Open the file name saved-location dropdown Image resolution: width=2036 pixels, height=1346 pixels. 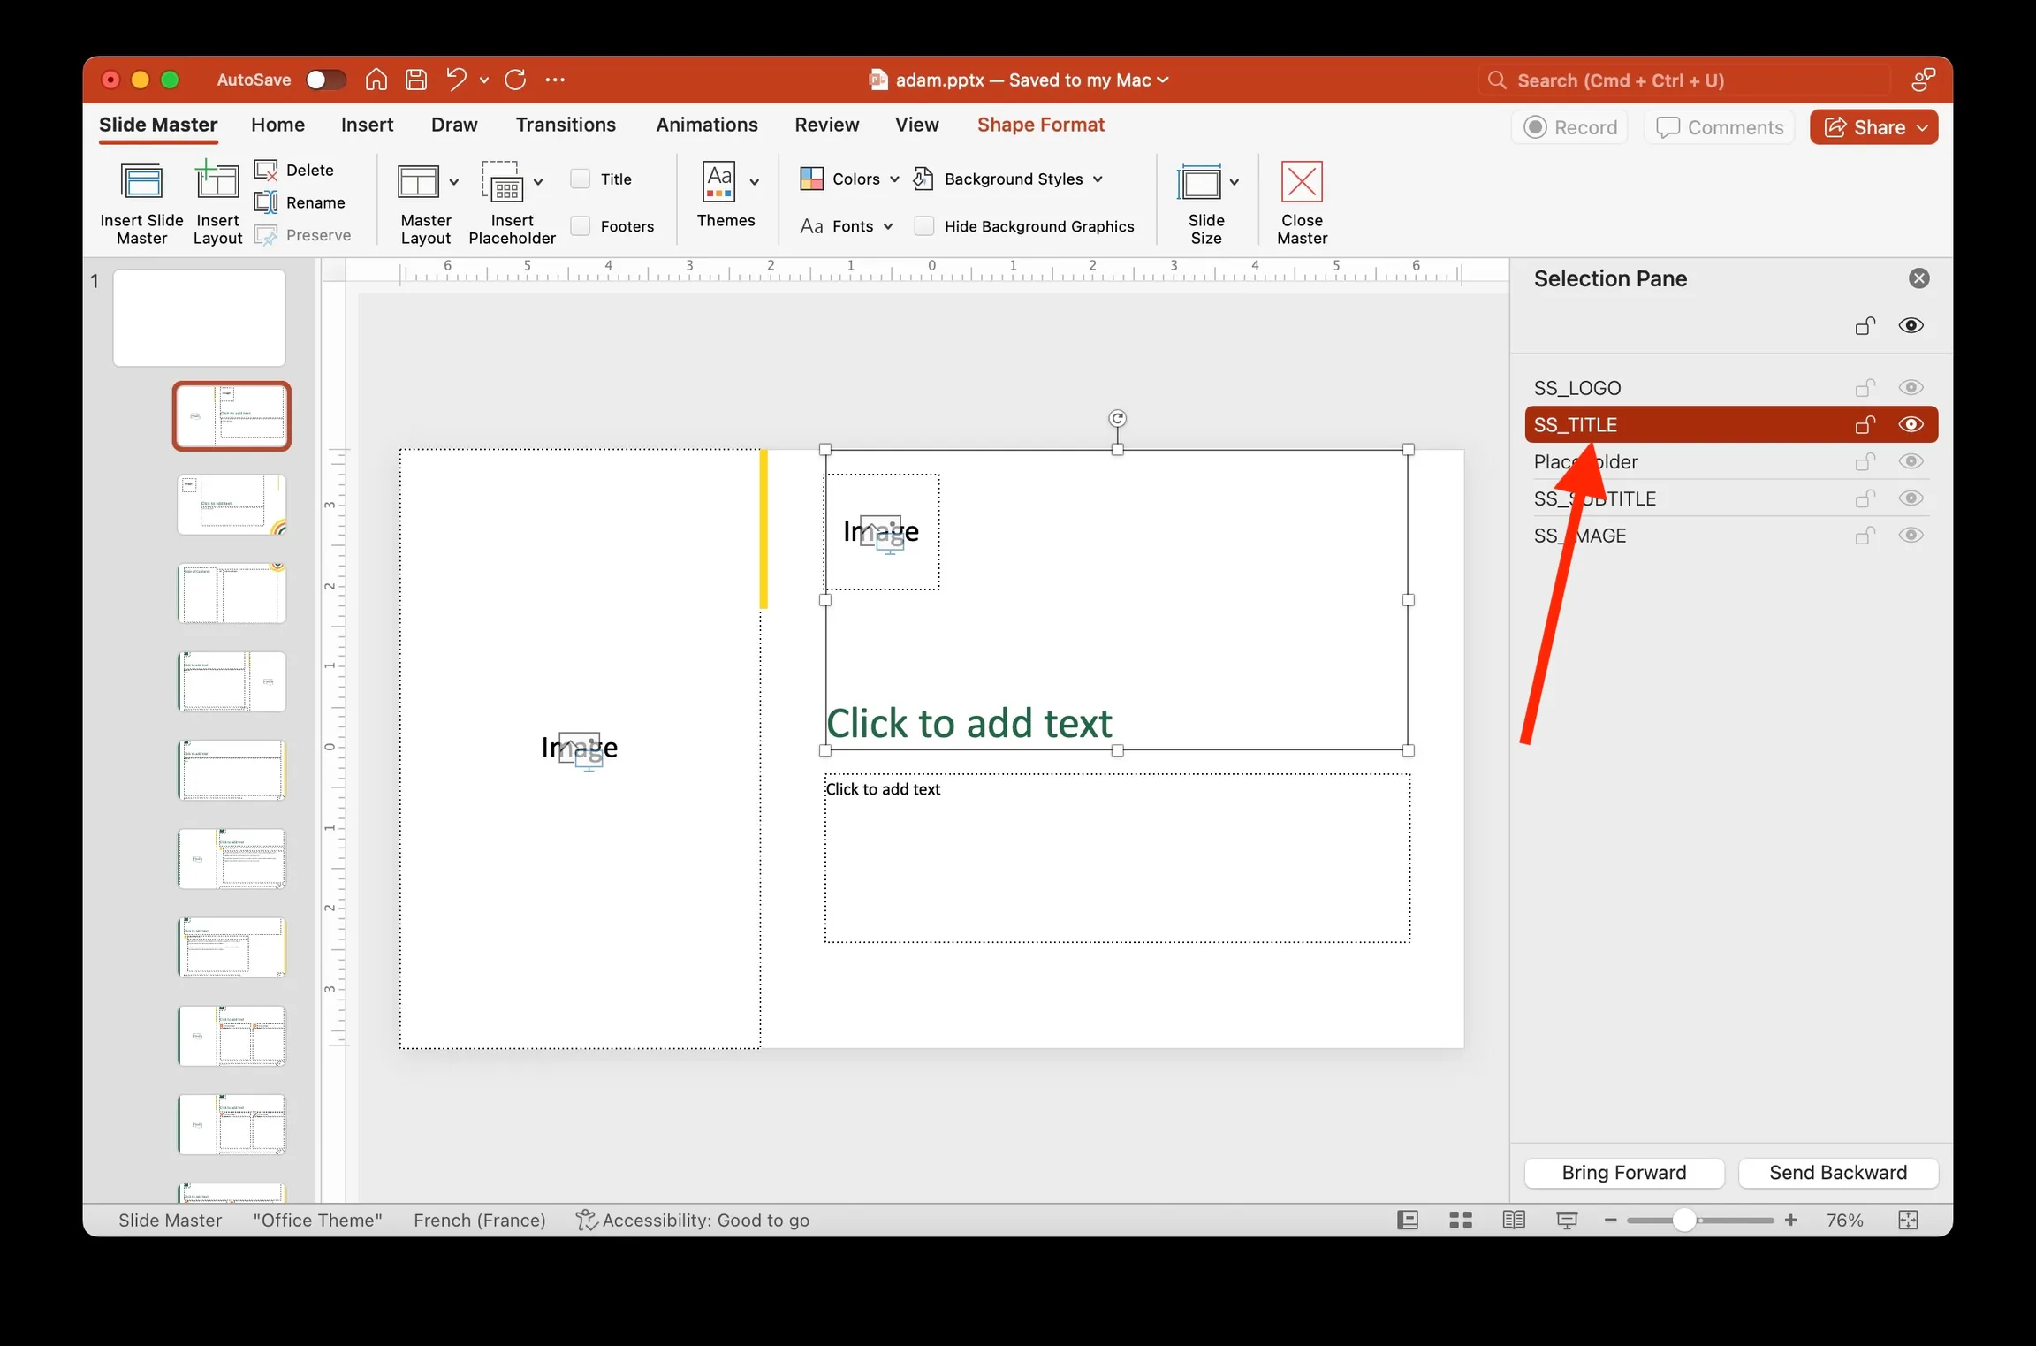click(x=1163, y=80)
